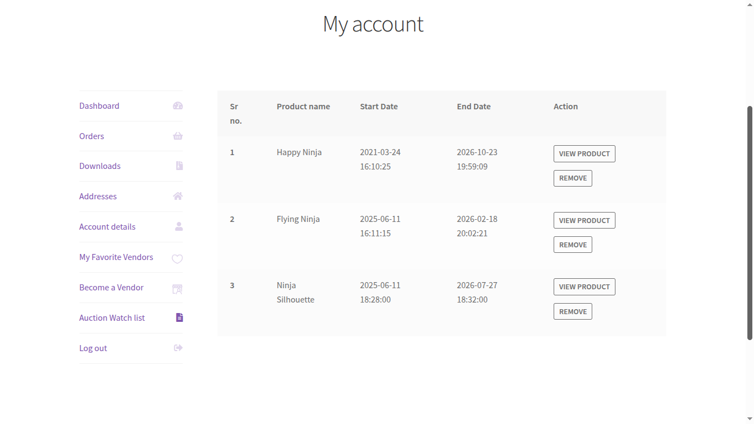Image resolution: width=754 pixels, height=424 pixels.
Task: View product for Ninja Silhouette
Action: coord(584,287)
